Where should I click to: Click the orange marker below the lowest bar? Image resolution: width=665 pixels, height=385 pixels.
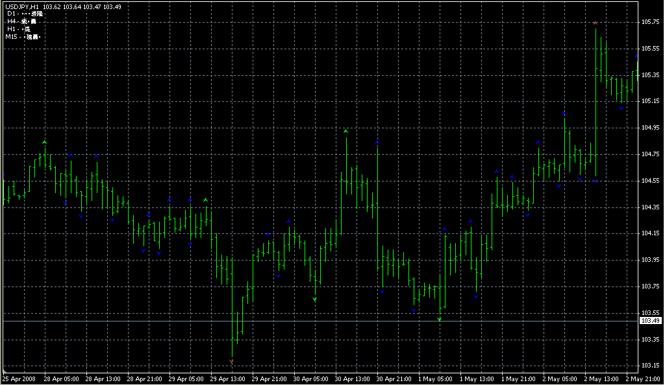point(232,361)
